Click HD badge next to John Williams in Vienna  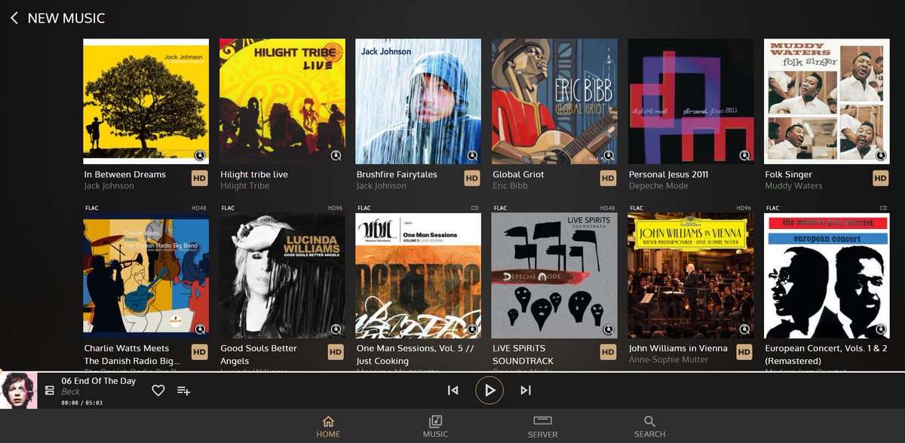[x=744, y=352]
